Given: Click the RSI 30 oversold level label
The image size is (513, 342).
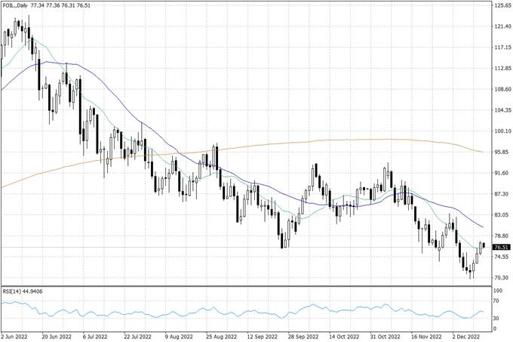Looking at the screenshot, I should point(497,318).
